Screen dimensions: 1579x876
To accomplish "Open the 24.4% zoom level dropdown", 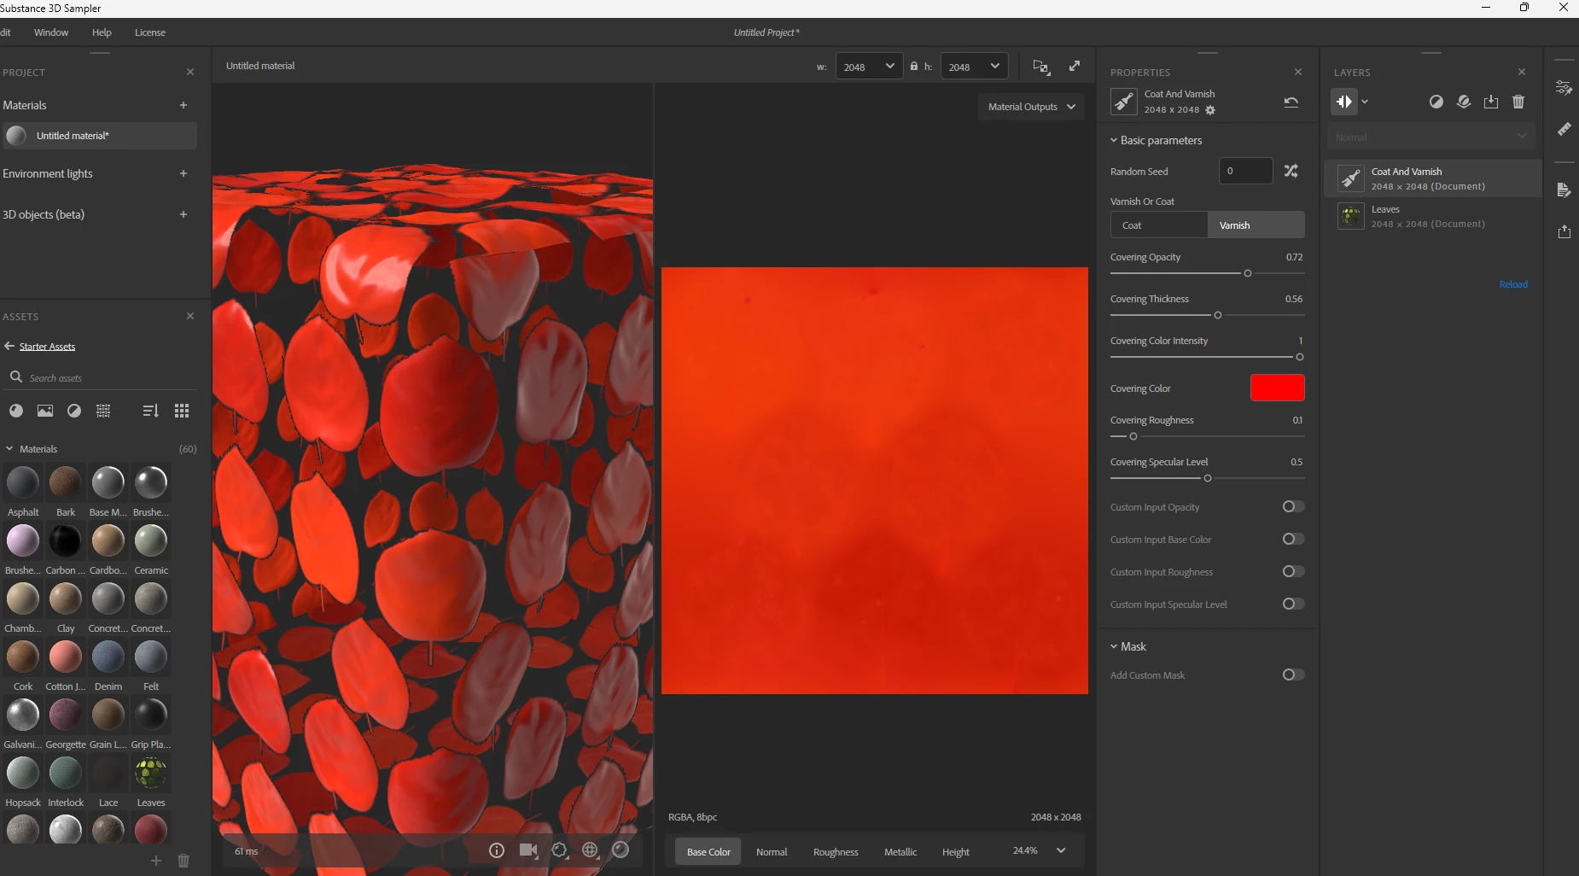I will (1039, 850).
